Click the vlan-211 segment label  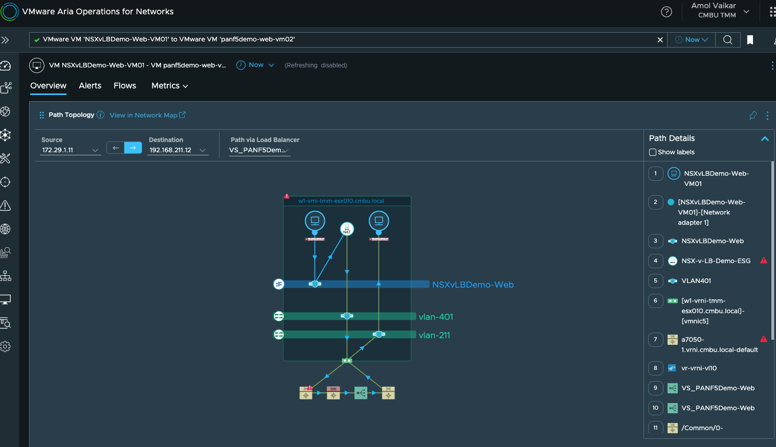coord(434,335)
